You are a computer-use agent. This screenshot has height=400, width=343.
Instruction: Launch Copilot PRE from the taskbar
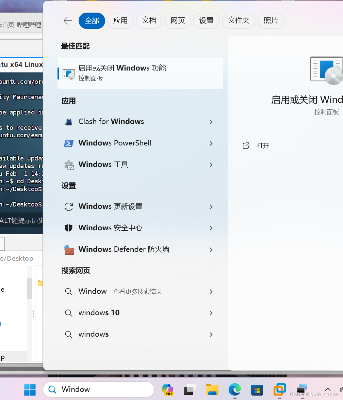[168, 389]
